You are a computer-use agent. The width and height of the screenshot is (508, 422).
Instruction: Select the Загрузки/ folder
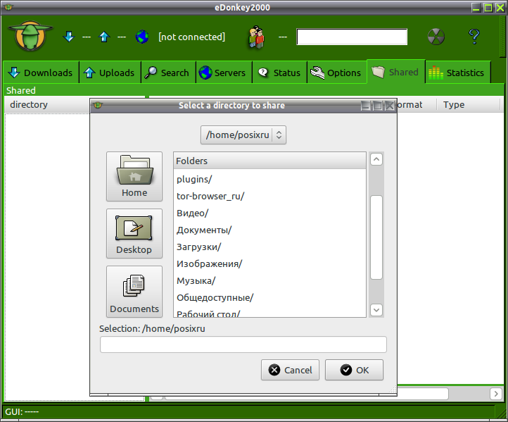tap(269, 247)
